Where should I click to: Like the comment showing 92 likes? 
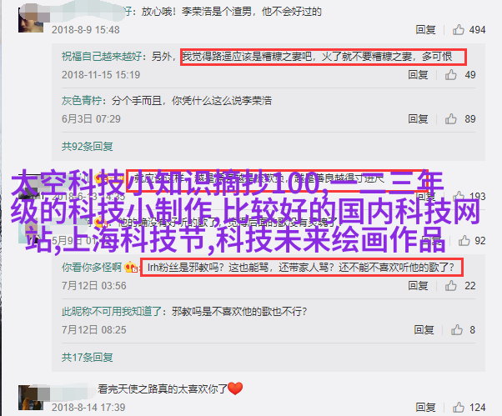[x=464, y=241]
